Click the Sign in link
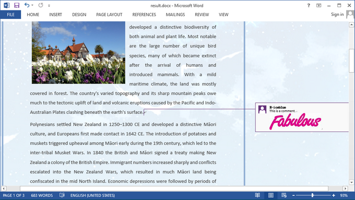 [x=337, y=14]
